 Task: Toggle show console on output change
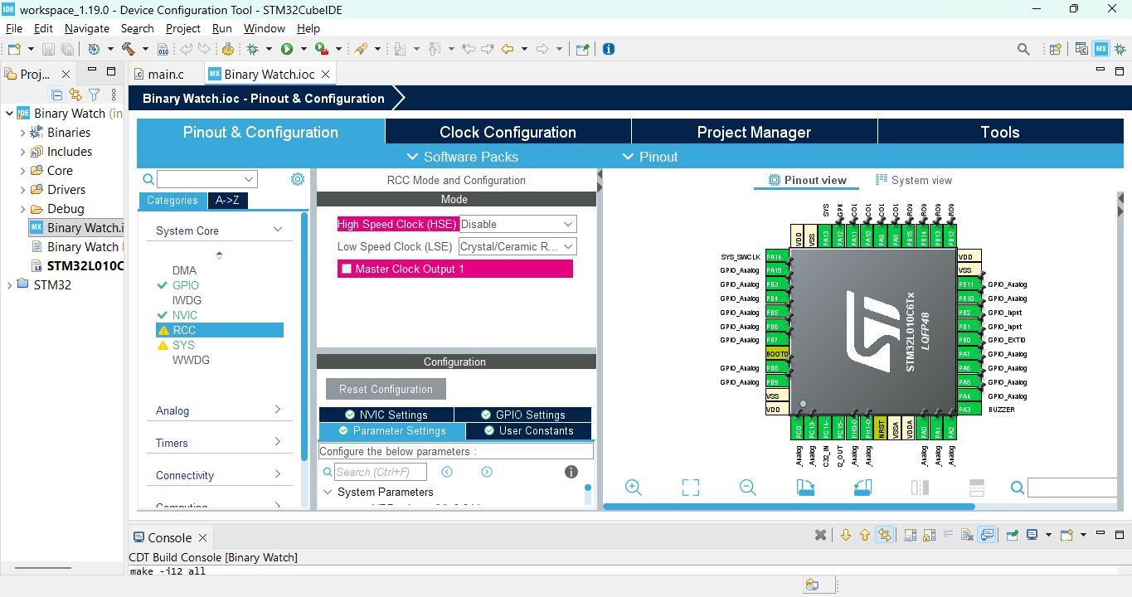click(986, 535)
